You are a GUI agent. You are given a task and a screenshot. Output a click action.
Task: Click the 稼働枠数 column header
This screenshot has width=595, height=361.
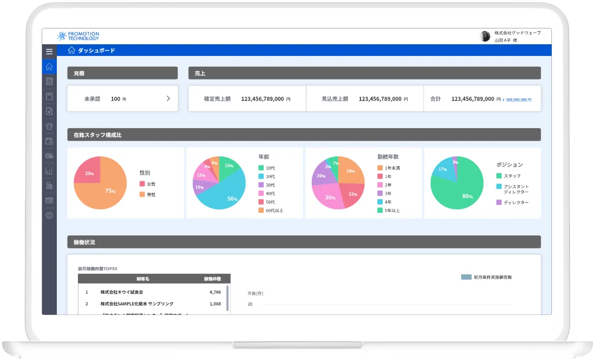213,279
